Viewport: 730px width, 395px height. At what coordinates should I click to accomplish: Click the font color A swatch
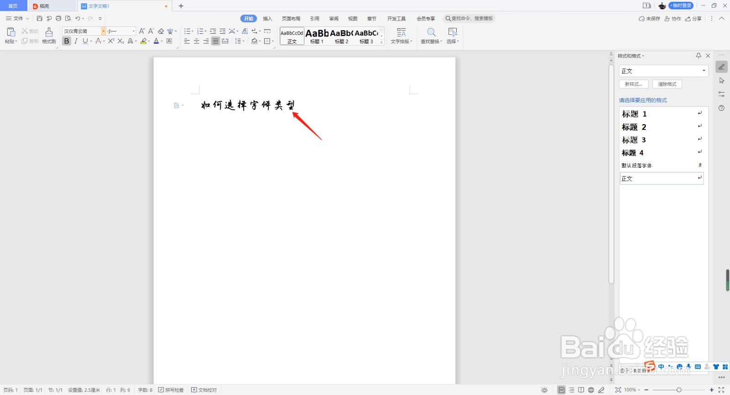pyautogui.click(x=156, y=41)
